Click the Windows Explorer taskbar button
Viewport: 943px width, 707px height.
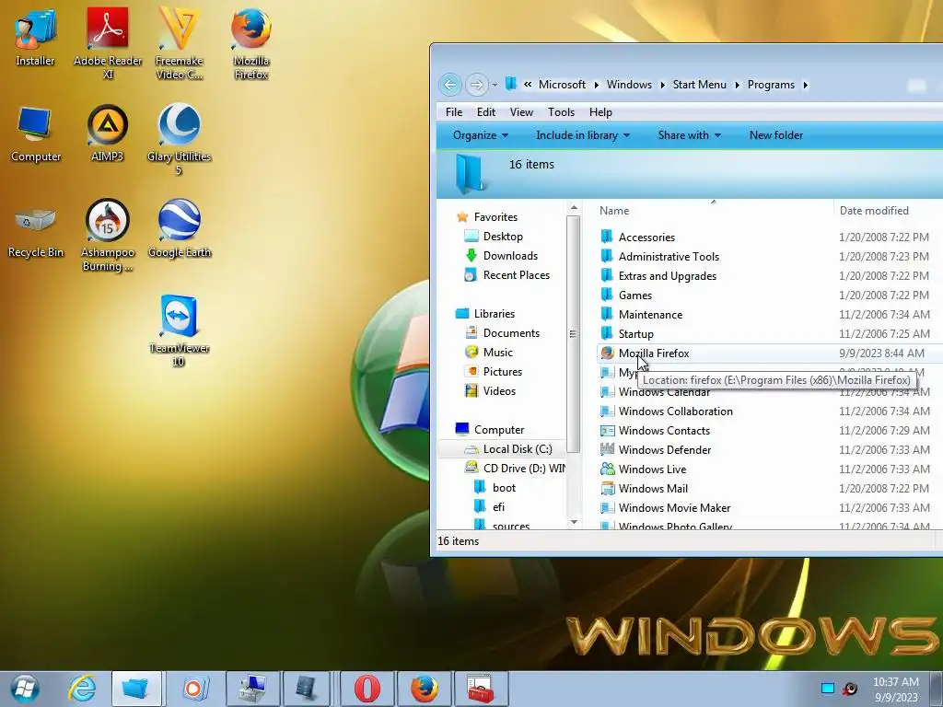tap(136, 689)
